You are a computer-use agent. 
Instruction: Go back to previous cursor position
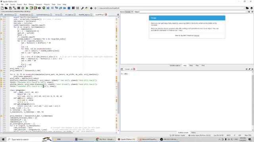point(91,8)
